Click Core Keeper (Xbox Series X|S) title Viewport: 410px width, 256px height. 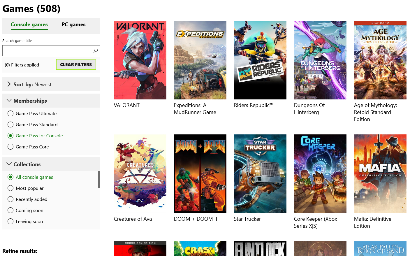(x=316, y=222)
